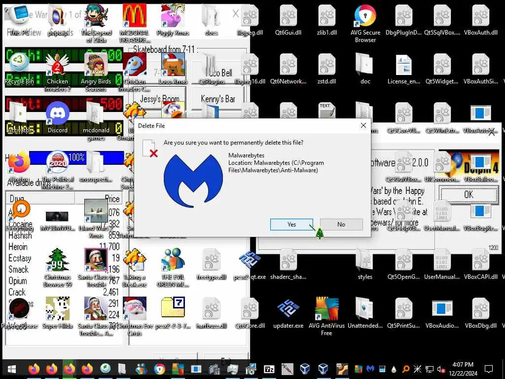The width and height of the screenshot is (505, 379).
Task: Select the Island Wars 2 Xmas icon
Action: point(96,219)
